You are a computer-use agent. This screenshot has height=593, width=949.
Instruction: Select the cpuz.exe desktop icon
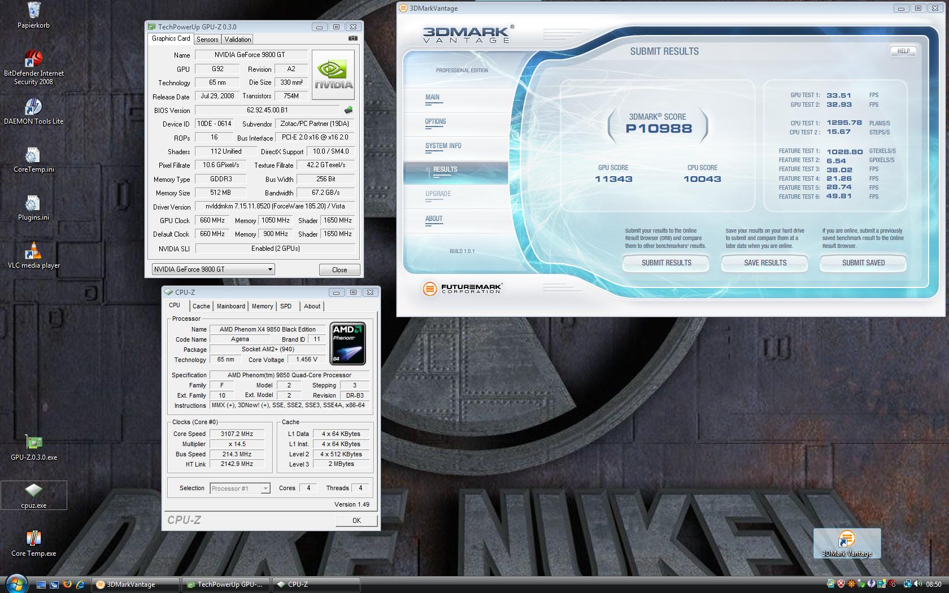point(33,495)
